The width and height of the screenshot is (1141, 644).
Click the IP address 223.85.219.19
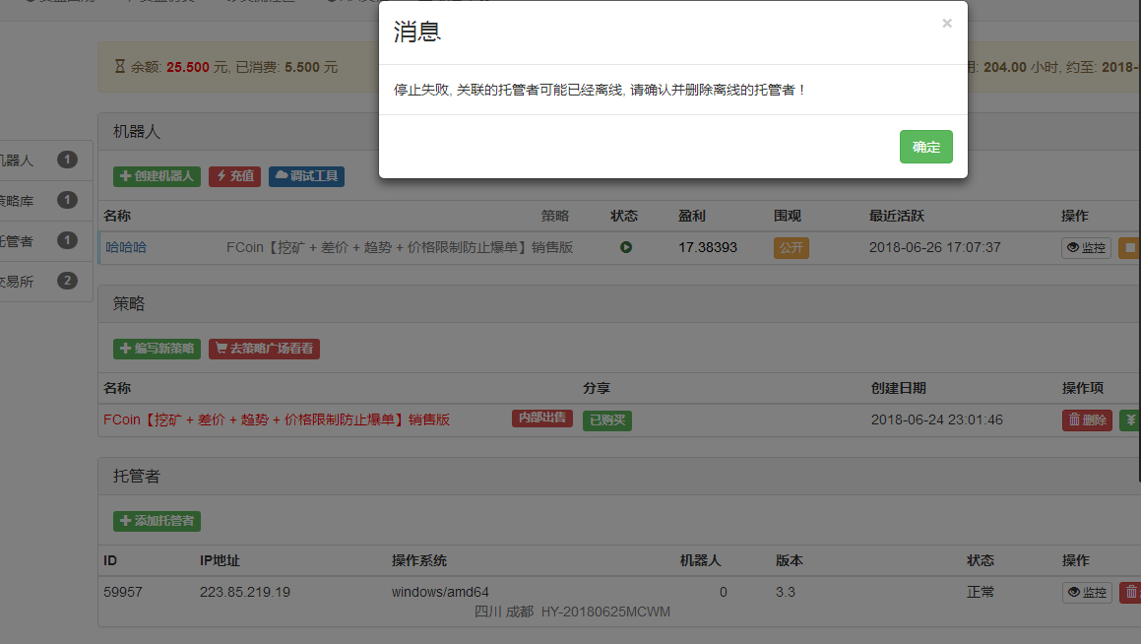coord(245,593)
